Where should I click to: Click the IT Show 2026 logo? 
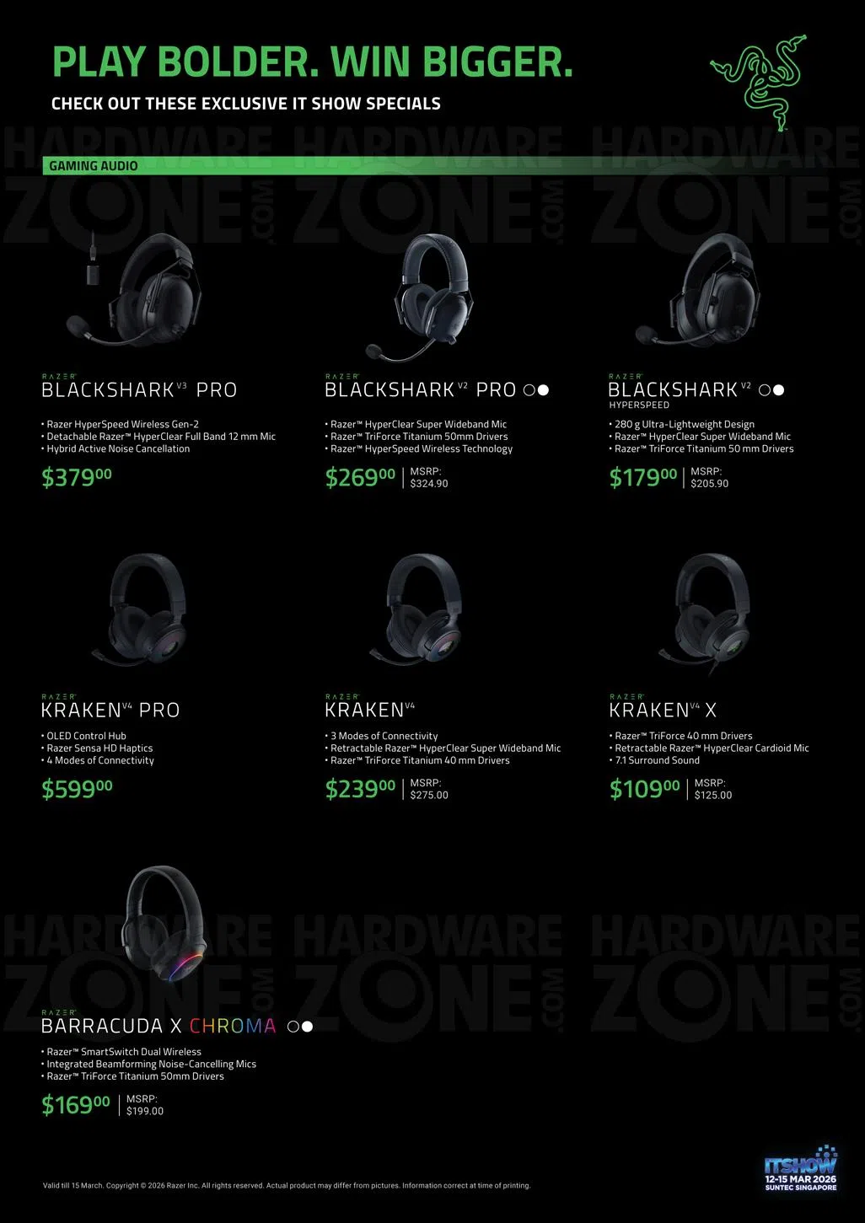click(800, 1170)
